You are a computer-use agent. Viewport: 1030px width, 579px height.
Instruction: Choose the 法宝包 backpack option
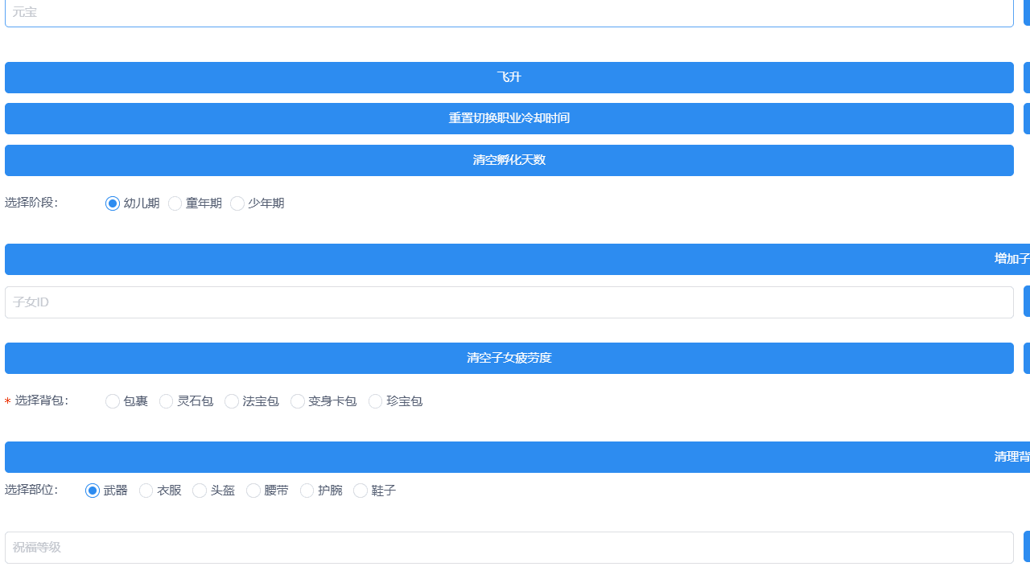pyautogui.click(x=232, y=401)
